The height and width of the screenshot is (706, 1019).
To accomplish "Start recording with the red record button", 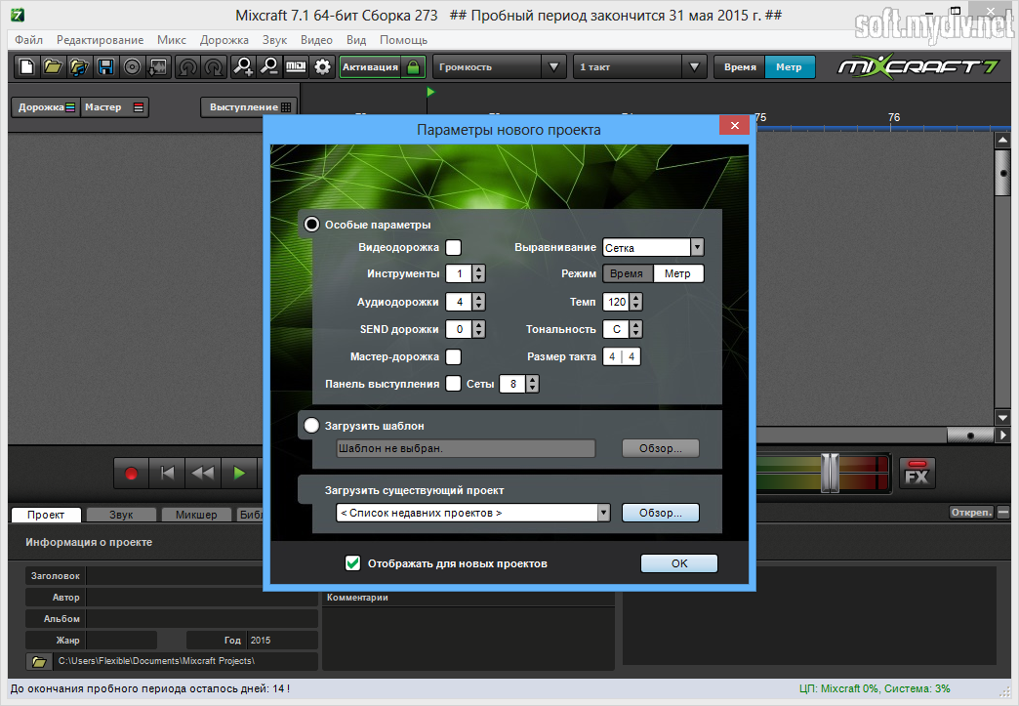I will point(131,474).
